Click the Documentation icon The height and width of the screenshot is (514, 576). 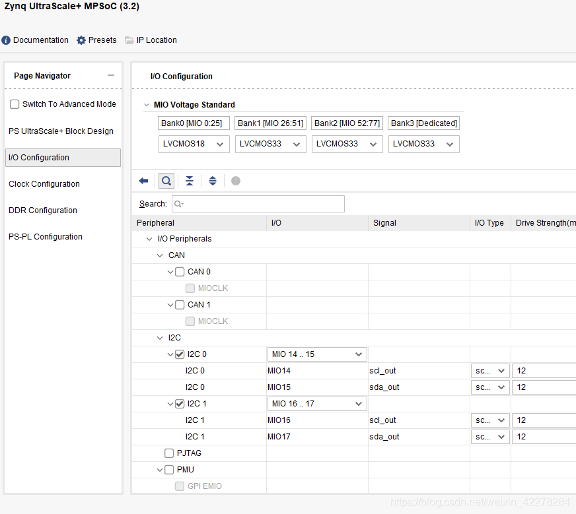[x=5, y=40]
